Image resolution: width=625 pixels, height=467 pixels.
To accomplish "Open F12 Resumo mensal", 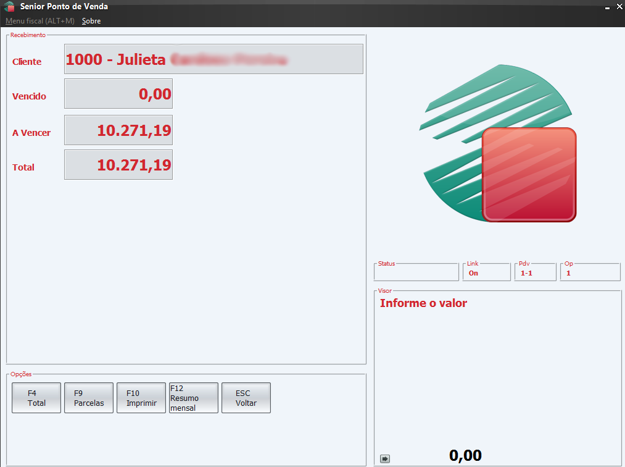I will 194,398.
